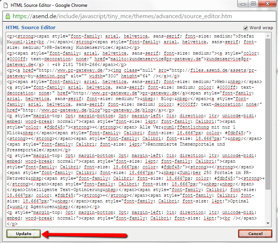Click the green padlock security icon
This screenshot has width=278, height=243.
click(x=8, y=16)
